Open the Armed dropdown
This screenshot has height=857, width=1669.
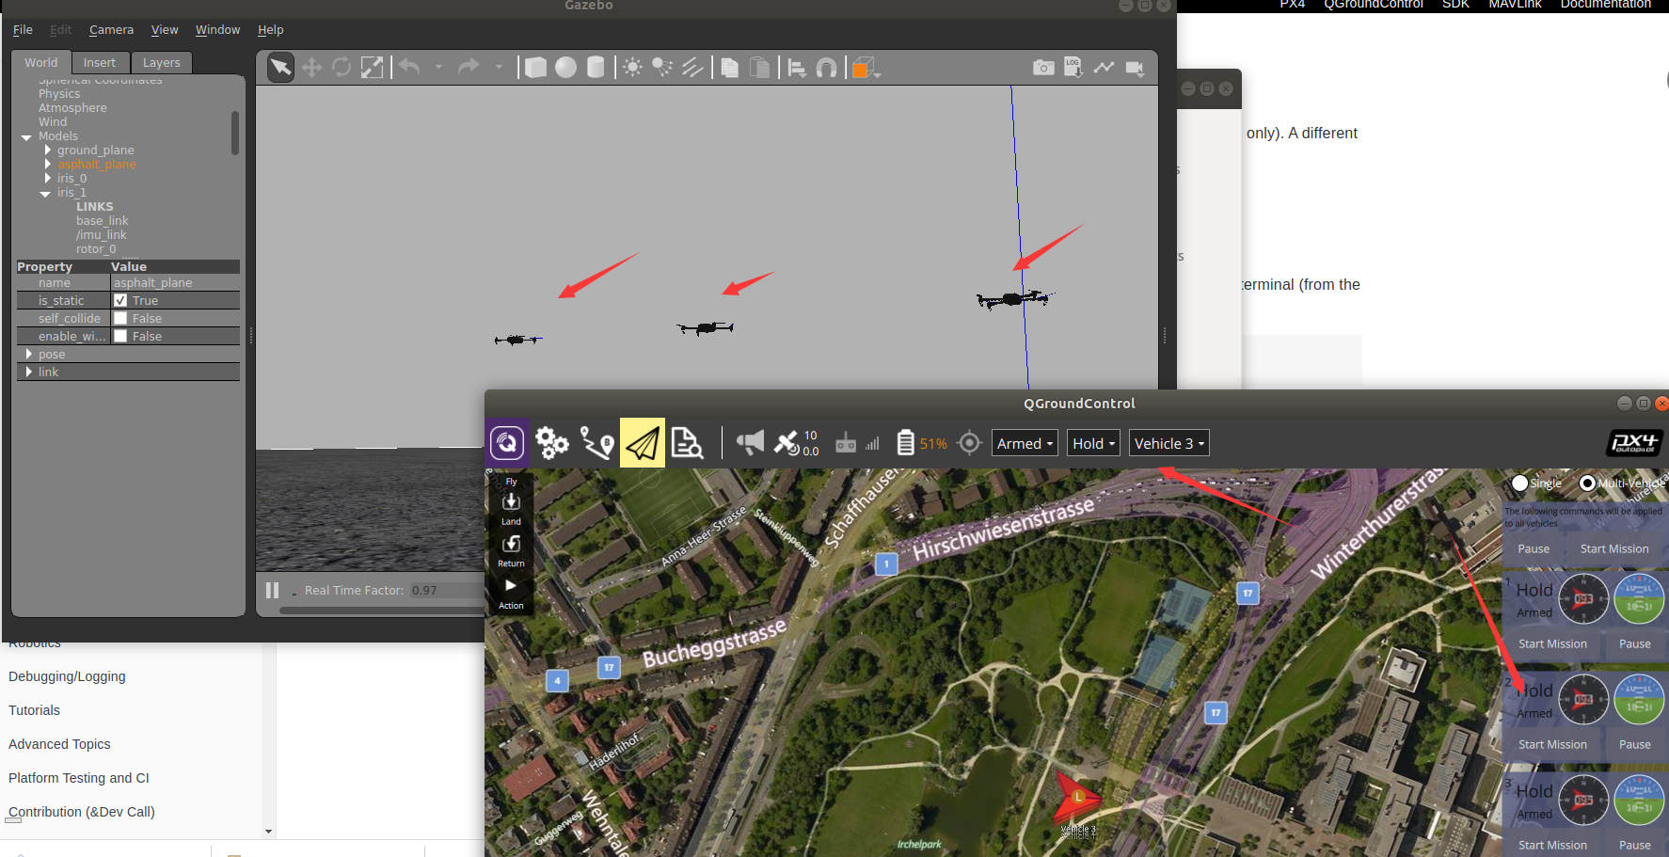1025,443
